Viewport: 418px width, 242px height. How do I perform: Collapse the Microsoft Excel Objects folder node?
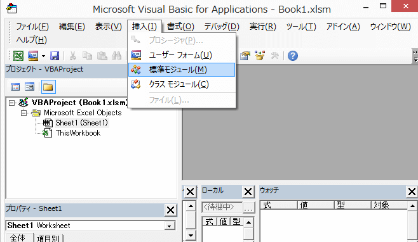tap(24, 113)
